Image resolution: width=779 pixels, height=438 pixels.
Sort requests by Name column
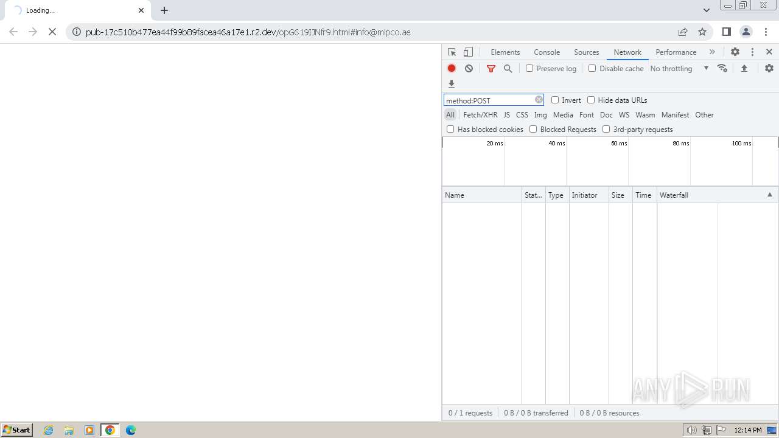pyautogui.click(x=482, y=195)
